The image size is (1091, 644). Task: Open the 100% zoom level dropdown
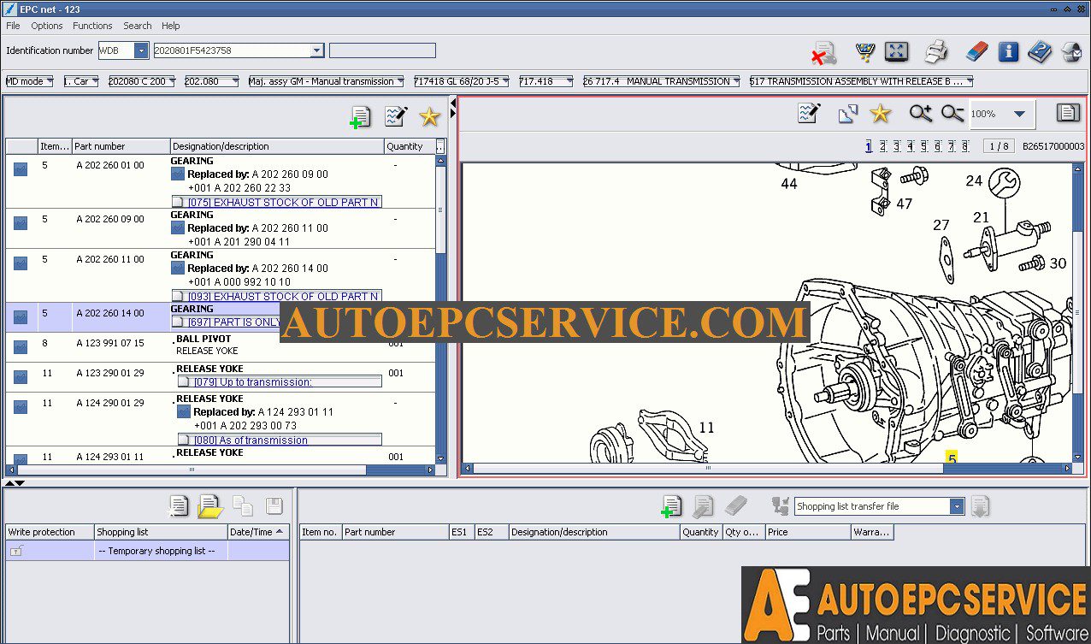[1018, 114]
